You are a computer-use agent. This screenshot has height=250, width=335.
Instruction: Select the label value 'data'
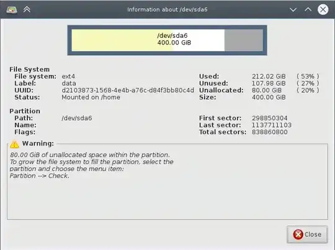click(69, 84)
